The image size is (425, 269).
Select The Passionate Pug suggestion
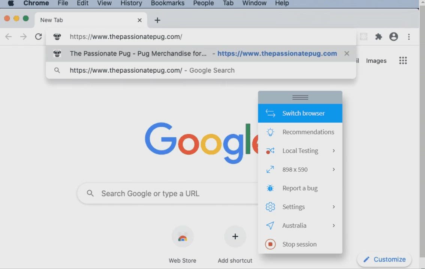click(201, 53)
